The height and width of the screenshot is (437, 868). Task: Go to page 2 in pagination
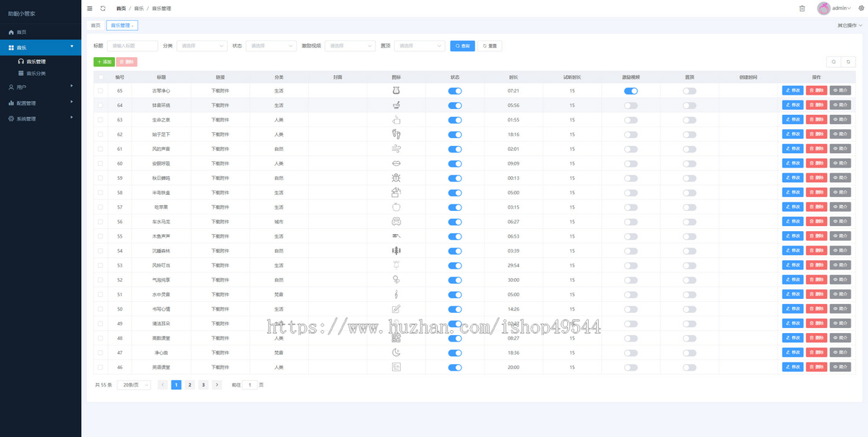tap(190, 385)
